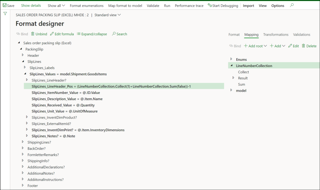Click Expand/collapse list icon
The image size is (320, 190).
[x=78, y=34]
